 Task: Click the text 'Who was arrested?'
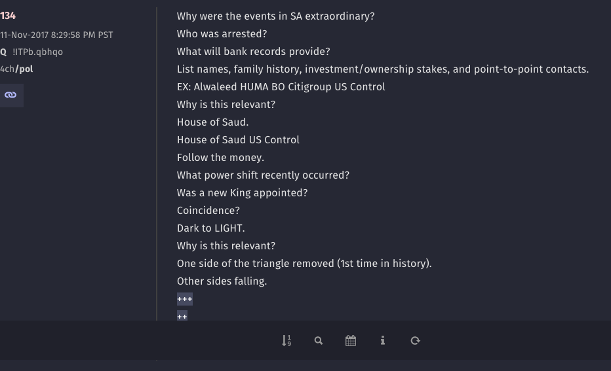(x=222, y=34)
